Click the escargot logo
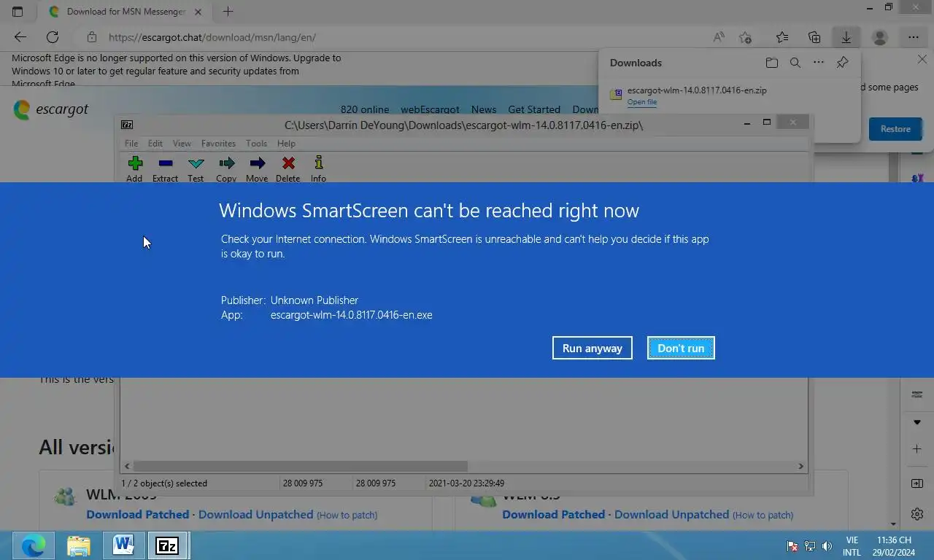 point(51,109)
